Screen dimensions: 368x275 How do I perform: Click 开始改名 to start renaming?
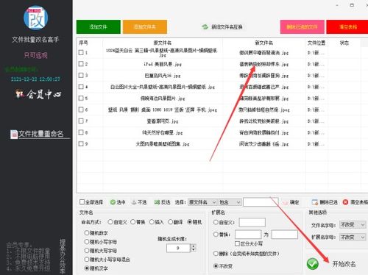(344, 264)
